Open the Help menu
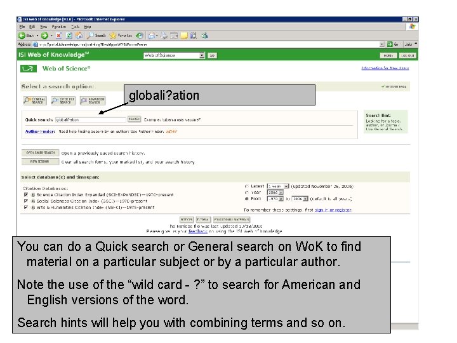 88,27
